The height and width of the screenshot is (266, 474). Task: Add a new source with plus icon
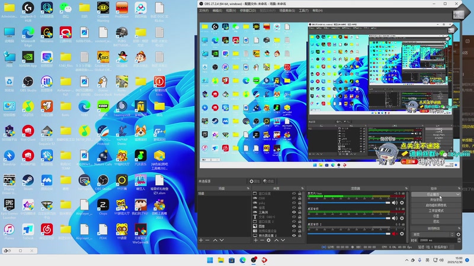(x=256, y=241)
